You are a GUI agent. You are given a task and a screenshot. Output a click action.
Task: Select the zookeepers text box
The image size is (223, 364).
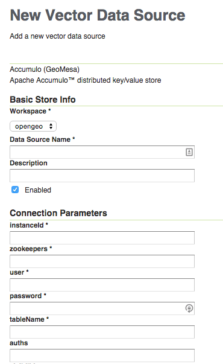[102, 261]
